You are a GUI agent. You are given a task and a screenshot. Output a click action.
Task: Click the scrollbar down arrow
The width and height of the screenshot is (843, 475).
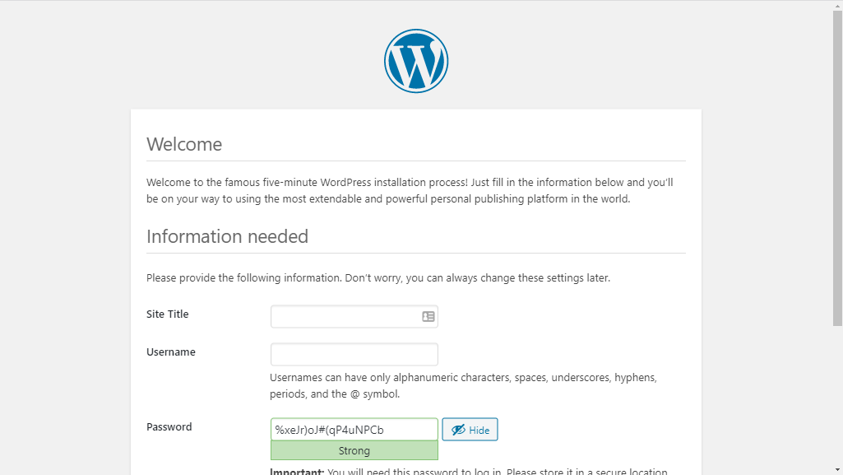tap(837, 469)
